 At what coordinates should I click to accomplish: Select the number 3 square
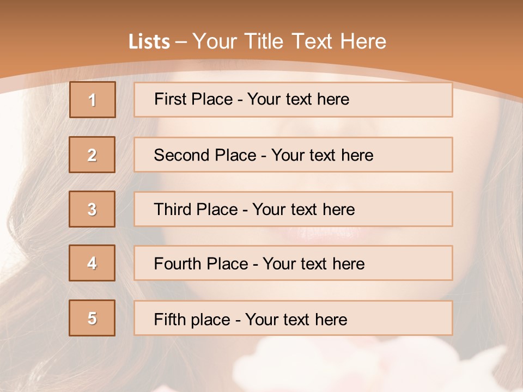(x=92, y=209)
